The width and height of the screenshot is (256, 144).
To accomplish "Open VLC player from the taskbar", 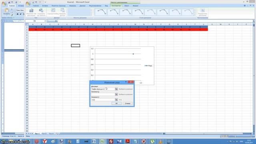I will pos(160,141).
